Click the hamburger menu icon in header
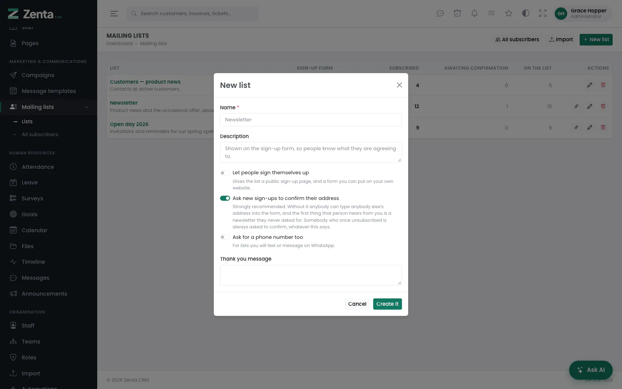Image resolution: width=622 pixels, height=389 pixels. point(114,14)
